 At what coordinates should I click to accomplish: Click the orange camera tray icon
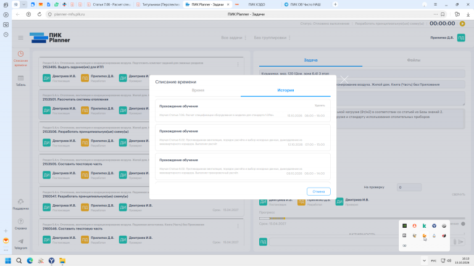coord(424,236)
